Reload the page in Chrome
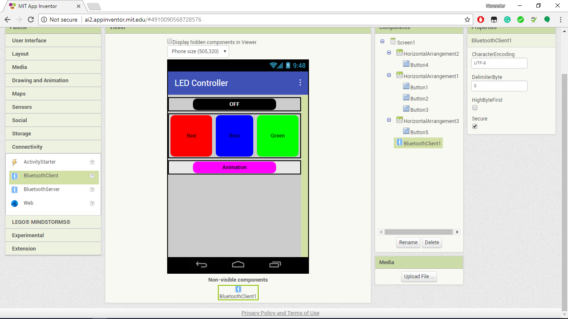Image resolution: width=568 pixels, height=319 pixels. tap(31, 20)
